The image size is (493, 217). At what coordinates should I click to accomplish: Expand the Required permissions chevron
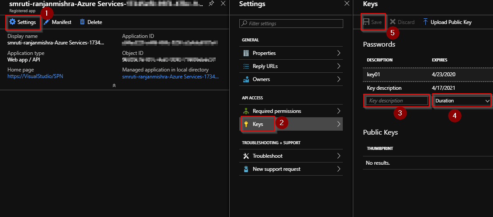(x=338, y=111)
